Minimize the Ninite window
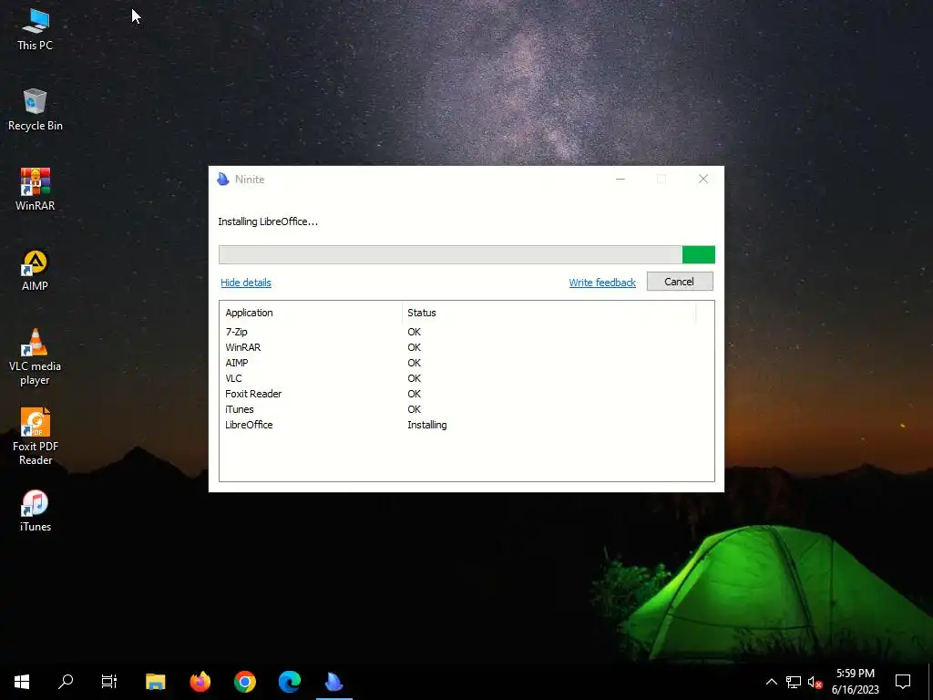Screen dimensions: 933x700 [620, 179]
